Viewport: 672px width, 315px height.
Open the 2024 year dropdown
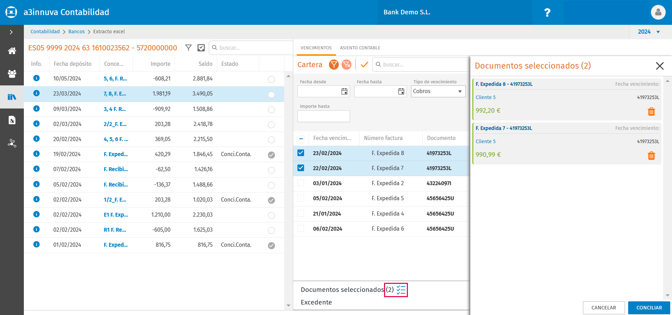point(649,31)
